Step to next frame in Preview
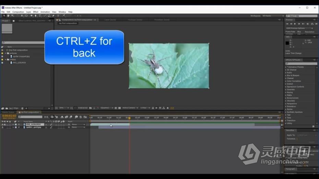The width and height of the screenshot is (319, 179). [299, 24]
